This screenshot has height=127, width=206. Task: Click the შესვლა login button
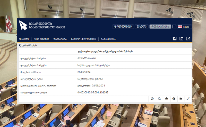point(141,27)
